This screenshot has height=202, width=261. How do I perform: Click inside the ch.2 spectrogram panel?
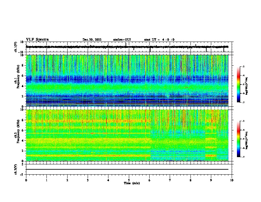(x=127, y=135)
